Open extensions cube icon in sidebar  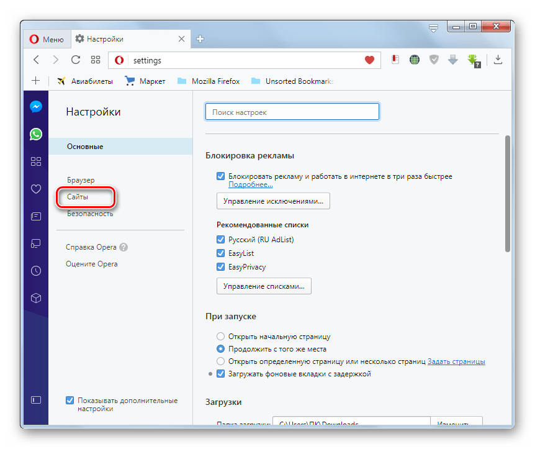click(36, 298)
